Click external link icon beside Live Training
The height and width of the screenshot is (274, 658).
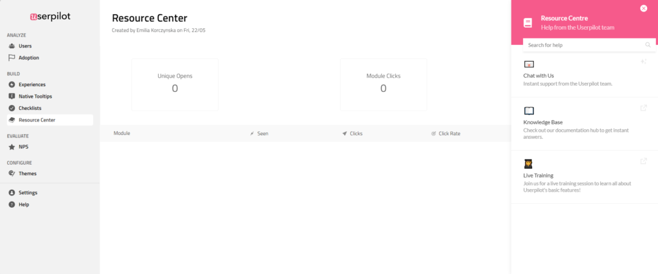(x=643, y=161)
